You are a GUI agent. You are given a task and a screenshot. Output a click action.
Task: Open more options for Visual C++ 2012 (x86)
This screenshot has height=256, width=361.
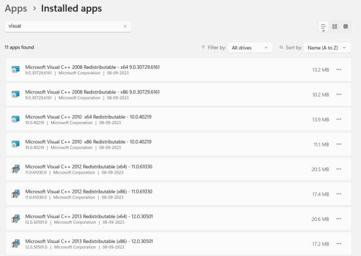point(339,194)
